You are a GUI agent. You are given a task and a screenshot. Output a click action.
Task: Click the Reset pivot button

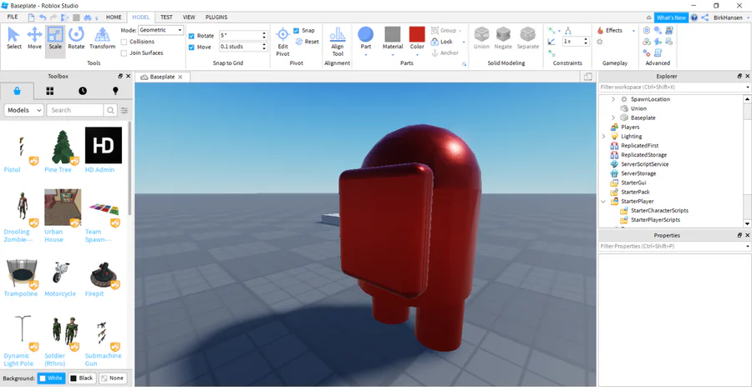[x=307, y=42]
